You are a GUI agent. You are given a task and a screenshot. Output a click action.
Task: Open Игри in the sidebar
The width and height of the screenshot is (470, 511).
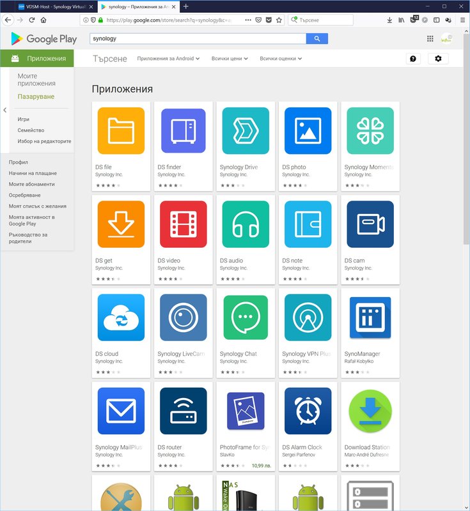23,119
